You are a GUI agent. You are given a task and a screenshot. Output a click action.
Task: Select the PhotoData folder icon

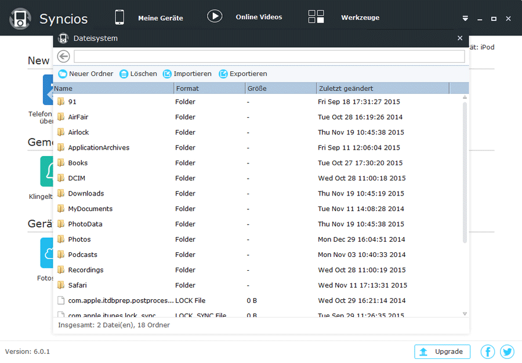pos(60,224)
